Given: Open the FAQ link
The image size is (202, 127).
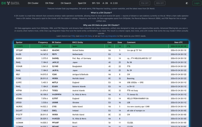Looking at the screenshot, I should (73, 36).
